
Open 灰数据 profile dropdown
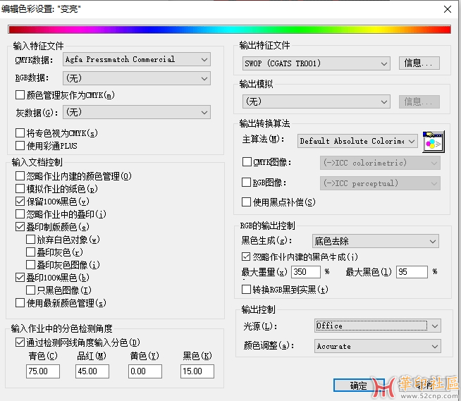[137, 112]
